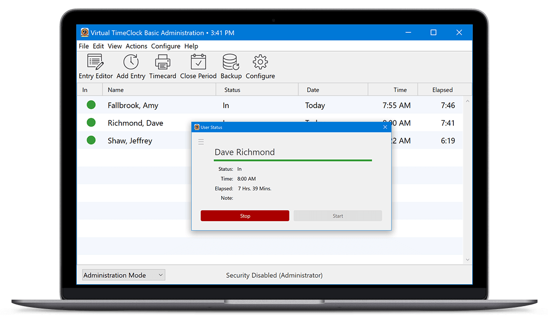Sort by the Name column header
The image size is (548, 324).
click(159, 89)
